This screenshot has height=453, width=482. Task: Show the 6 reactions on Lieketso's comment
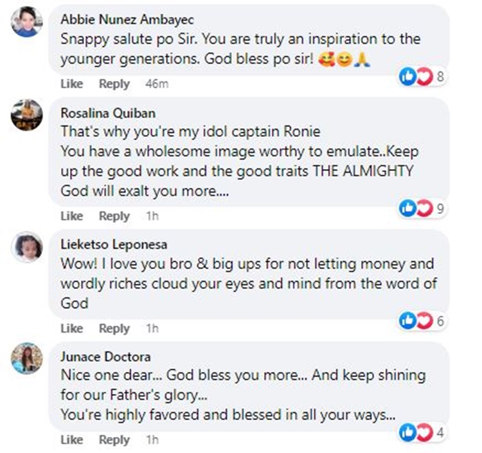(422, 321)
